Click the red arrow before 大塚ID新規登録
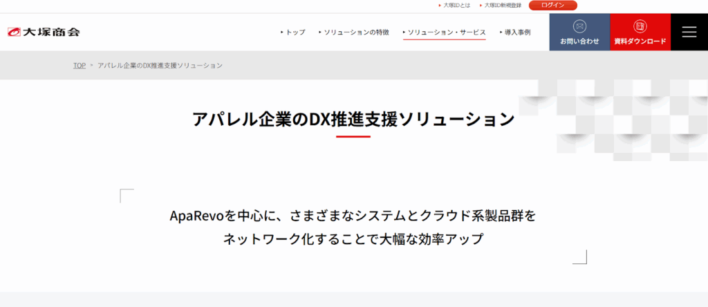Image resolution: width=708 pixels, height=307 pixels. (x=480, y=6)
